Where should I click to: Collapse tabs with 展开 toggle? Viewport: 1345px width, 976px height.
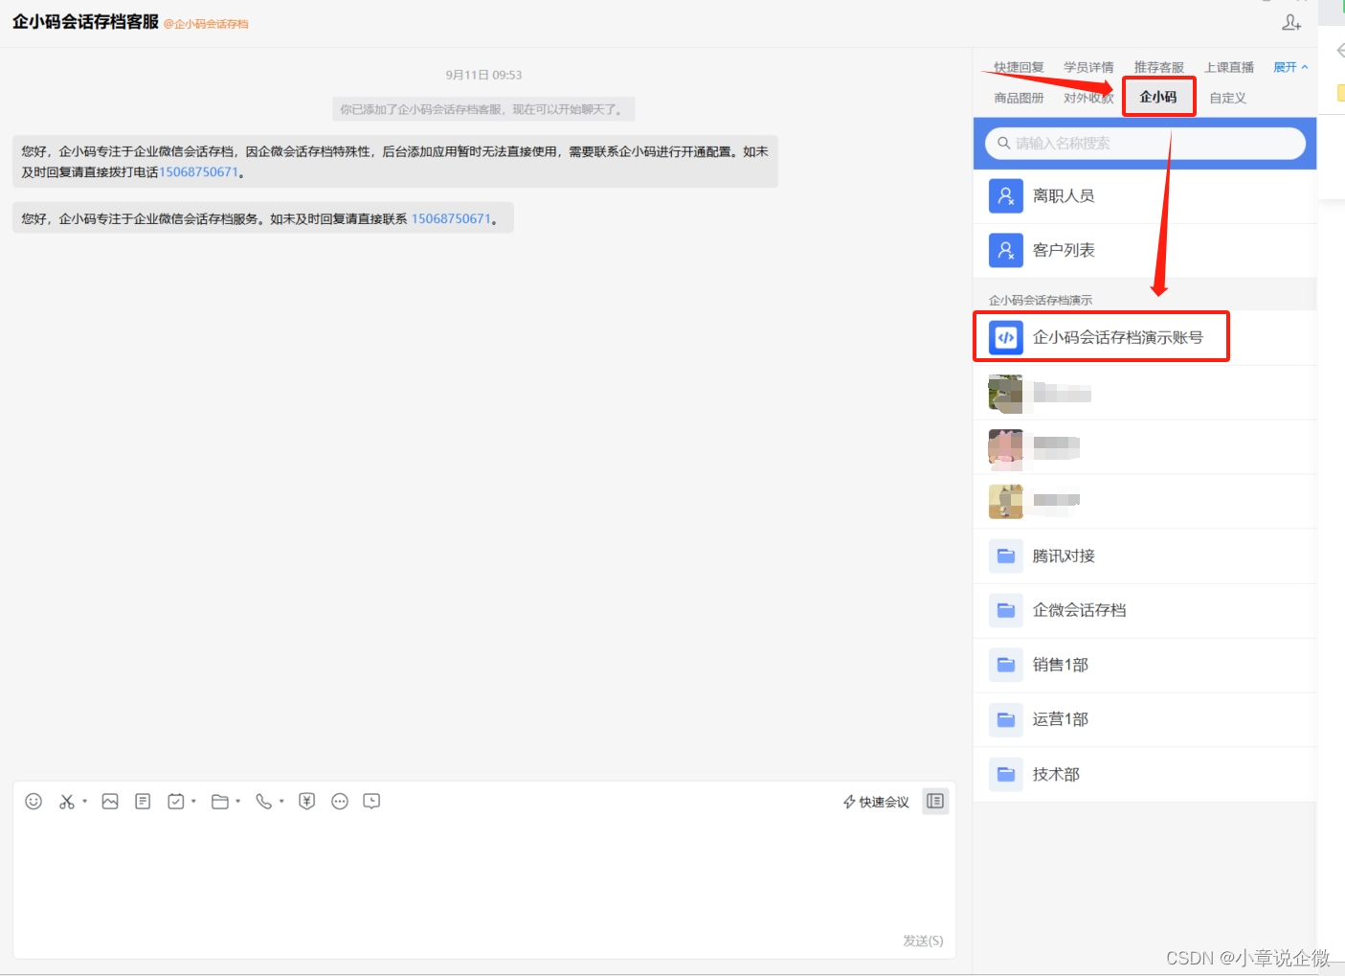tap(1290, 67)
